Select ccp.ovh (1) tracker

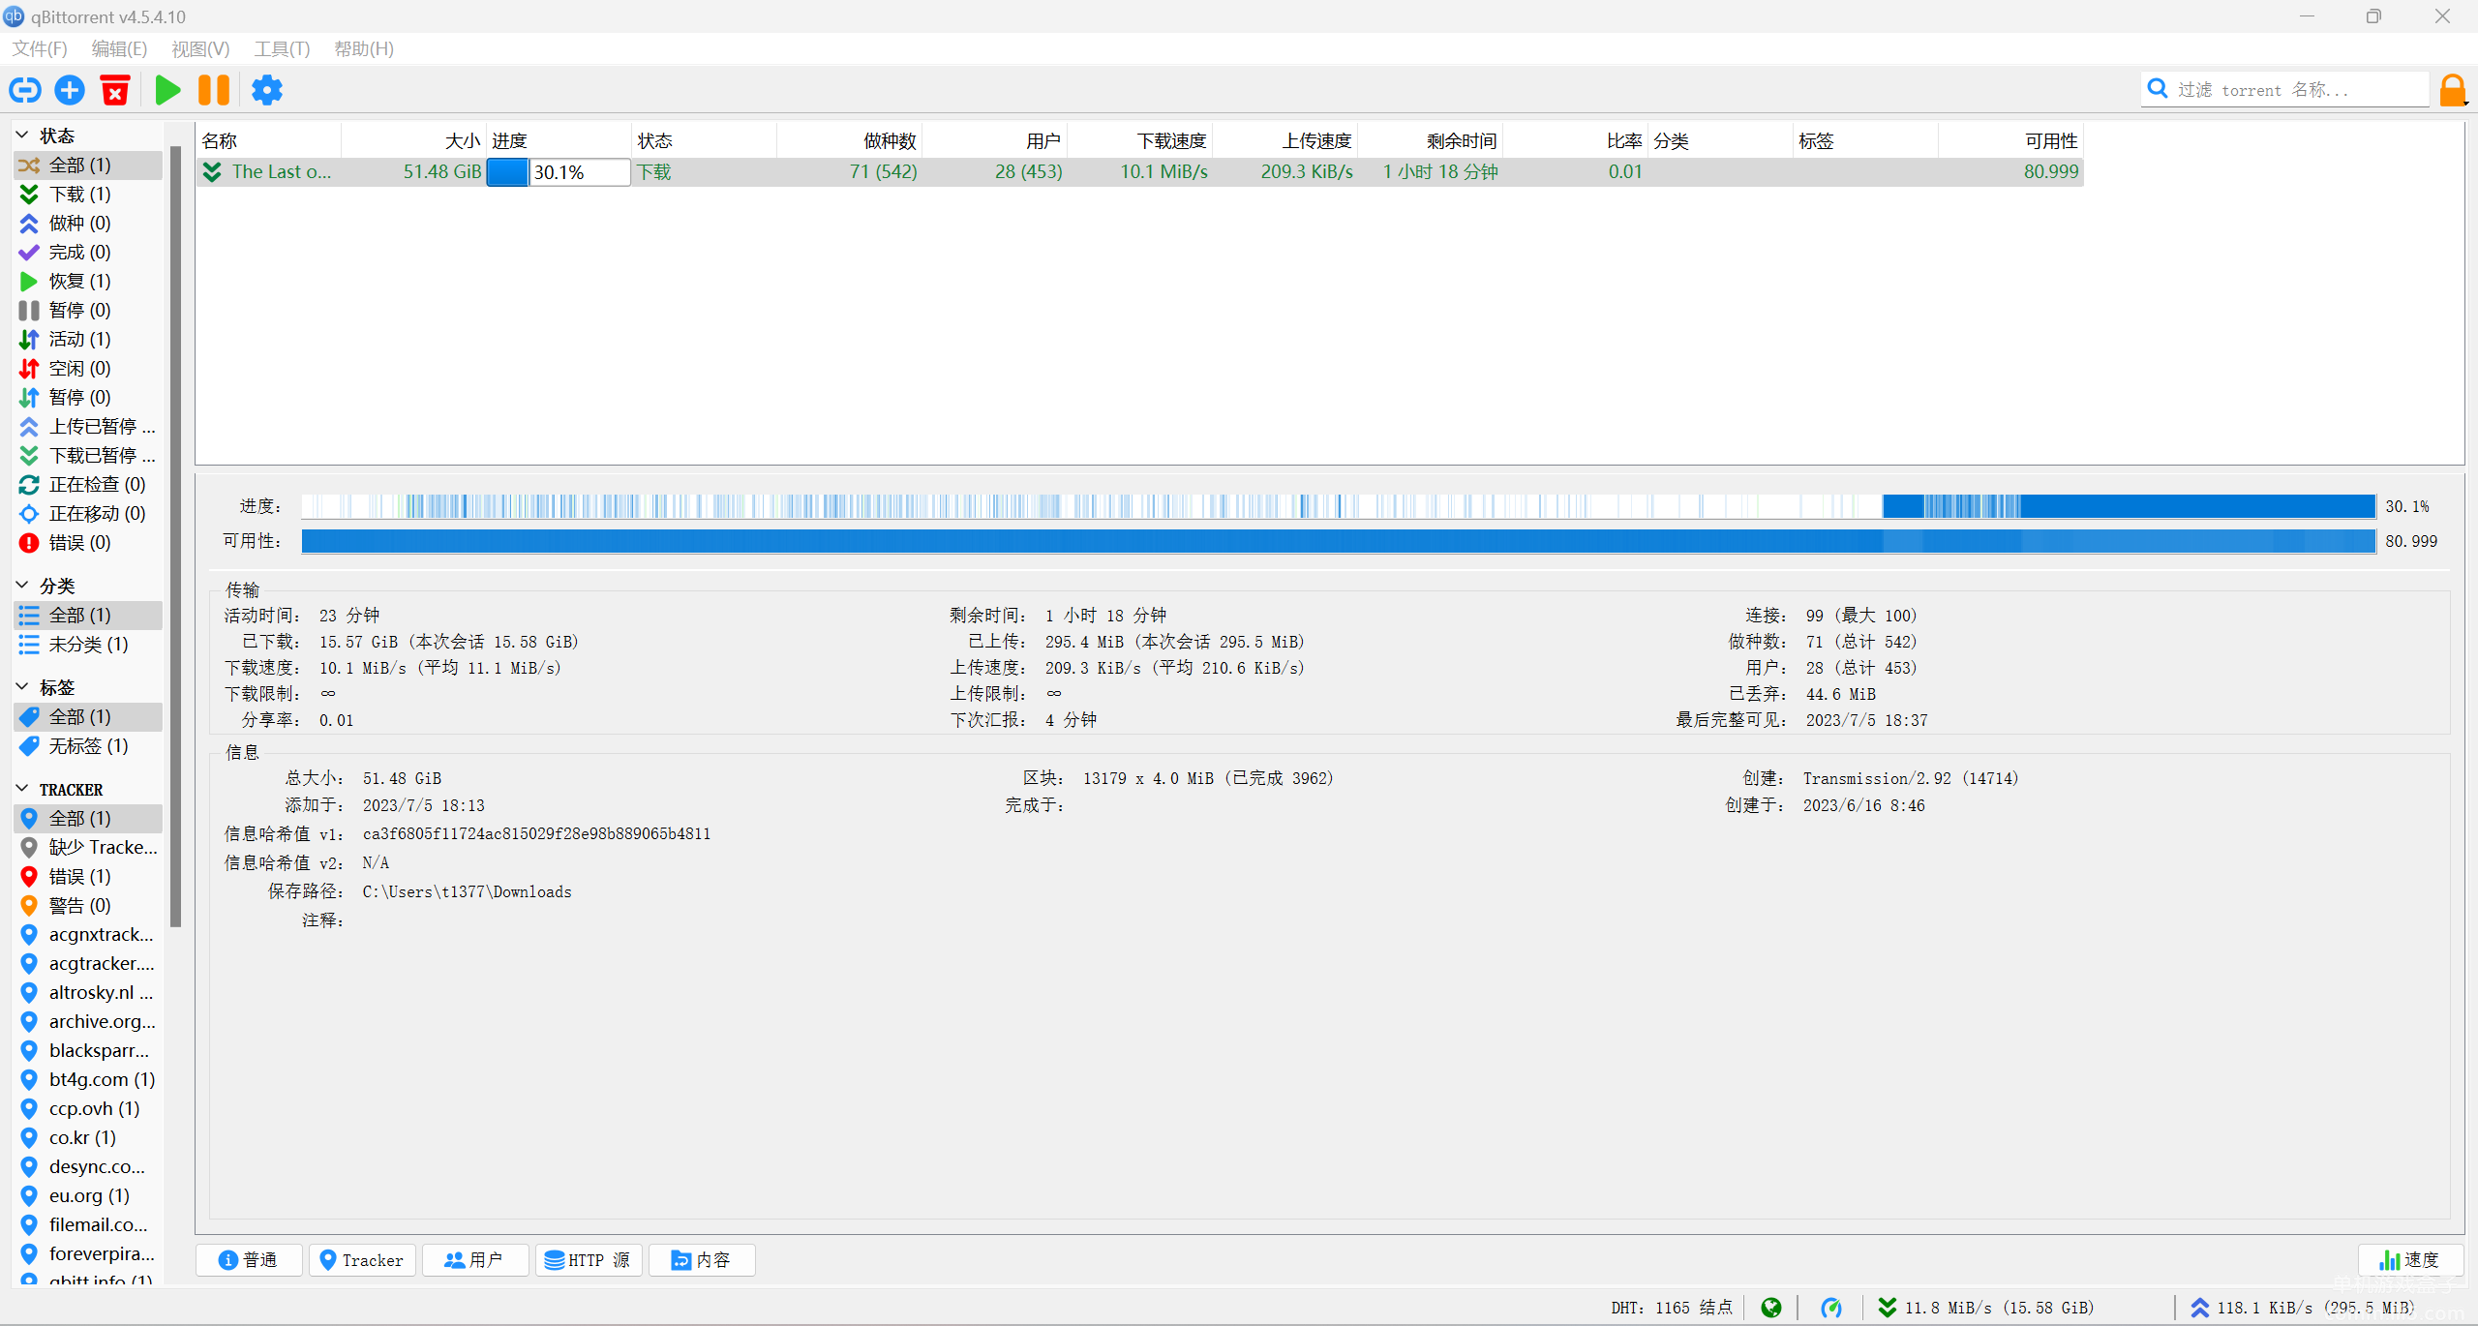pyautogui.click(x=88, y=1108)
